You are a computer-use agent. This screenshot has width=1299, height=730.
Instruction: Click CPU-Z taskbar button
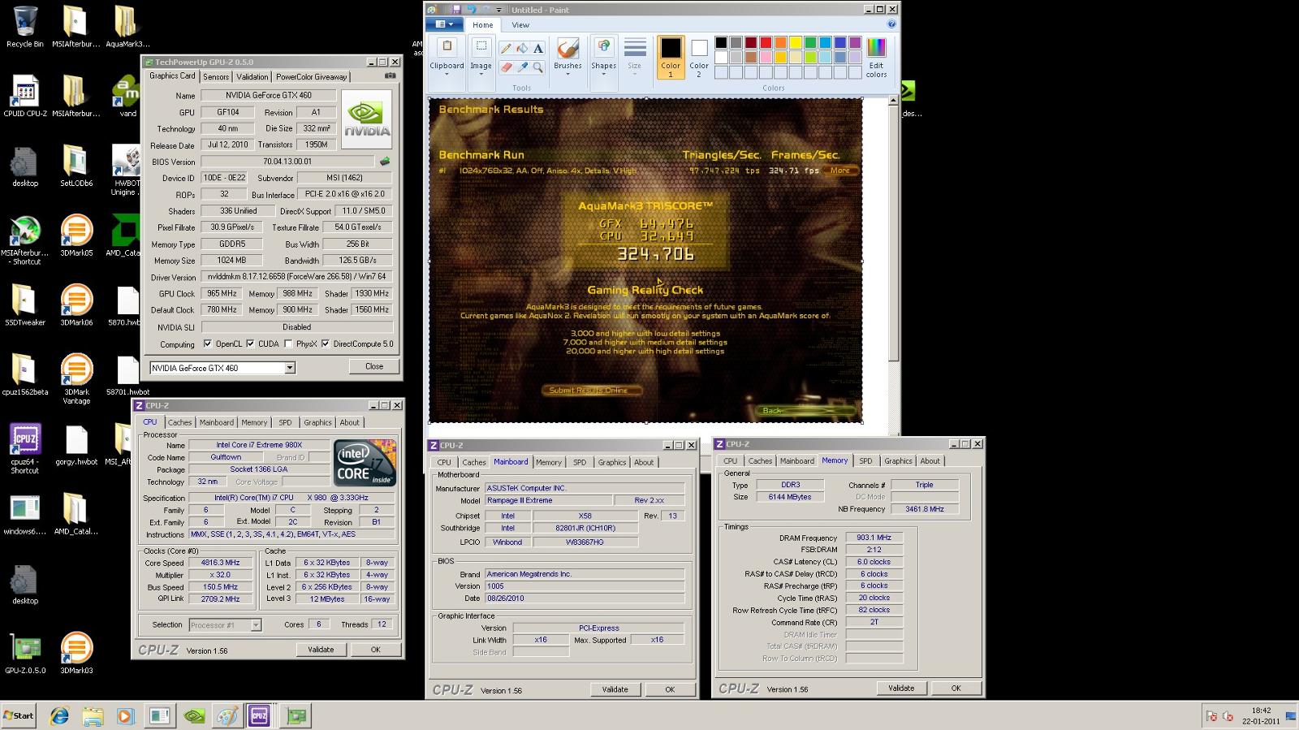point(259,715)
